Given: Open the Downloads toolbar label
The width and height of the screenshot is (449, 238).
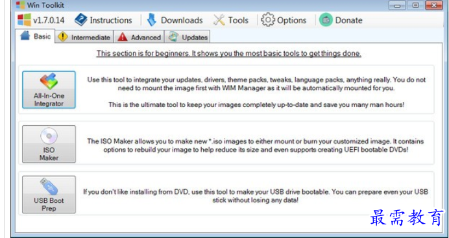Looking at the screenshot, I should (x=182, y=20).
